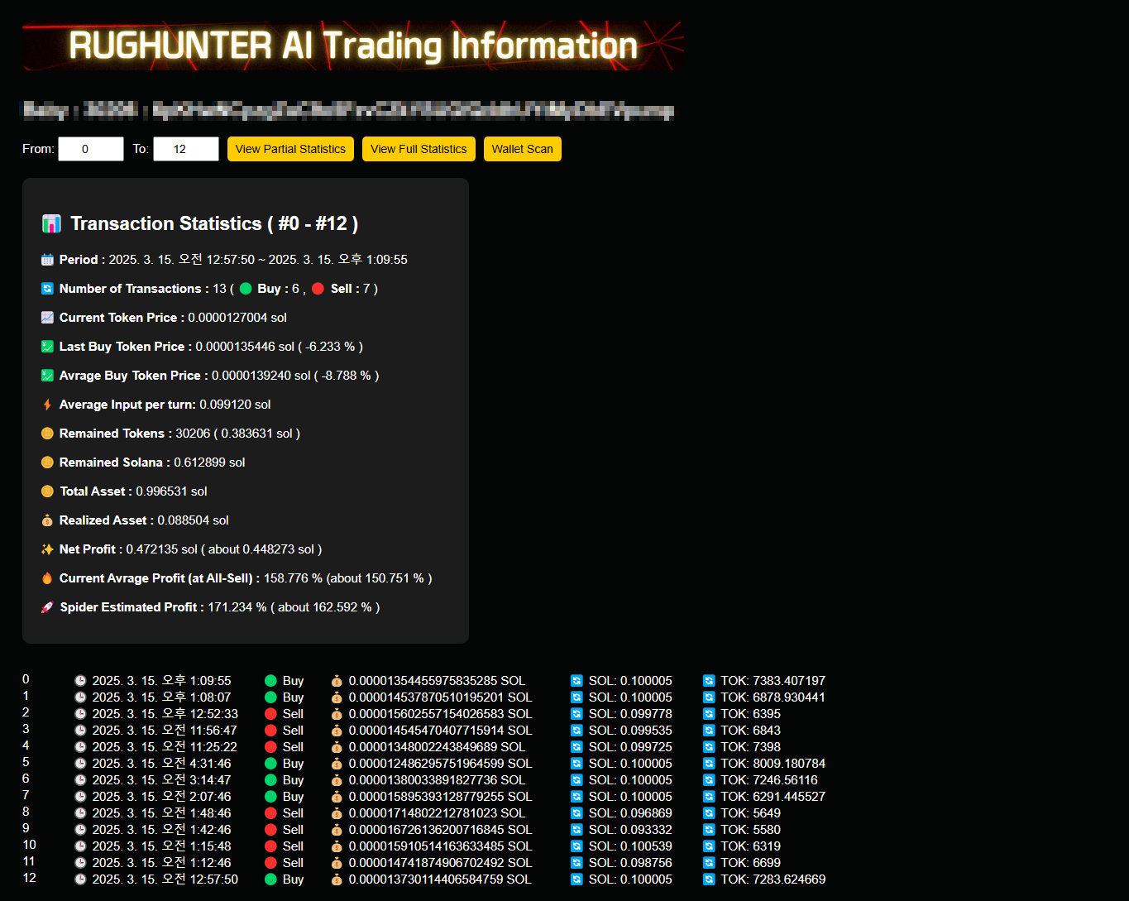This screenshot has height=901, width=1129.
Task: Click the icon beside Avrage Buy Token Price
Action: coord(47,376)
